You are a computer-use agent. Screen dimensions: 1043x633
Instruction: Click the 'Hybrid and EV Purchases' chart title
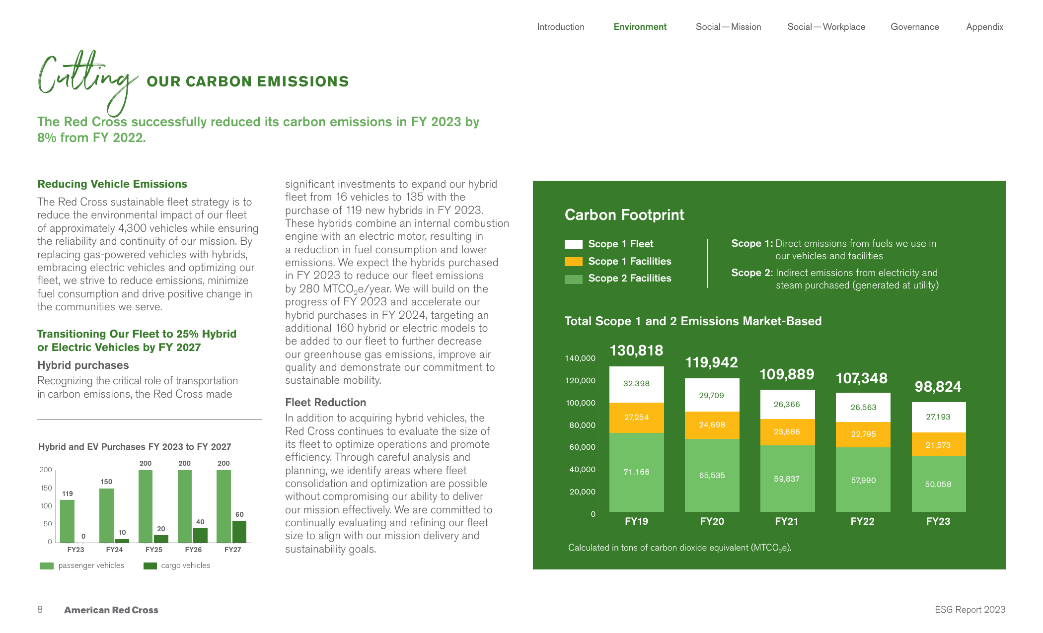tap(135, 447)
